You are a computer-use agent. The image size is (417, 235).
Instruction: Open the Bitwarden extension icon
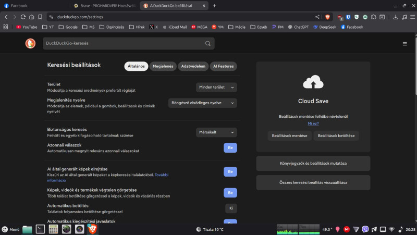348,17
